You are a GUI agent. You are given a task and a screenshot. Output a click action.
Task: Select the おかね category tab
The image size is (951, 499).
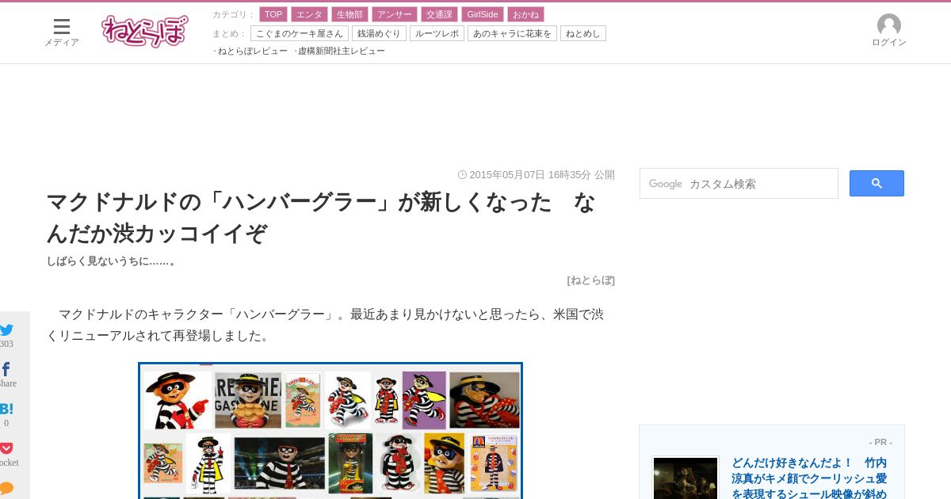tap(526, 14)
